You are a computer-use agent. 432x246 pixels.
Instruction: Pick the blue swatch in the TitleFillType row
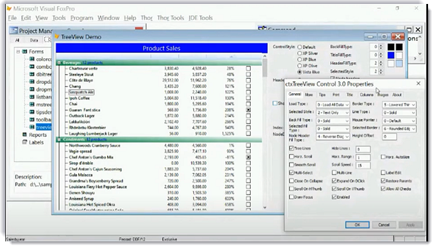[391, 55]
